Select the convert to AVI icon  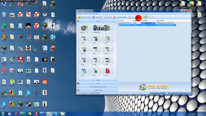click(96, 39)
